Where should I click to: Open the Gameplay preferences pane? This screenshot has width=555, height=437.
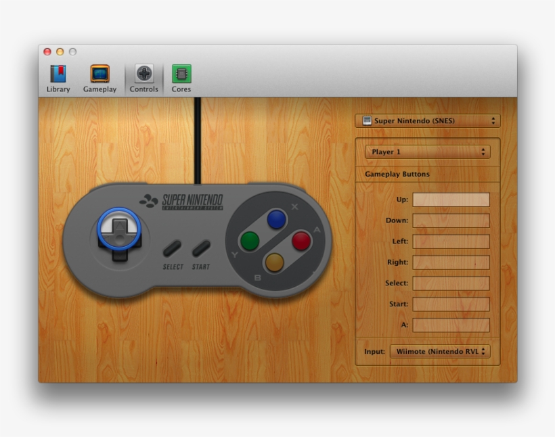click(99, 76)
